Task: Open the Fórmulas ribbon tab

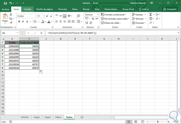Action: pos(62,9)
